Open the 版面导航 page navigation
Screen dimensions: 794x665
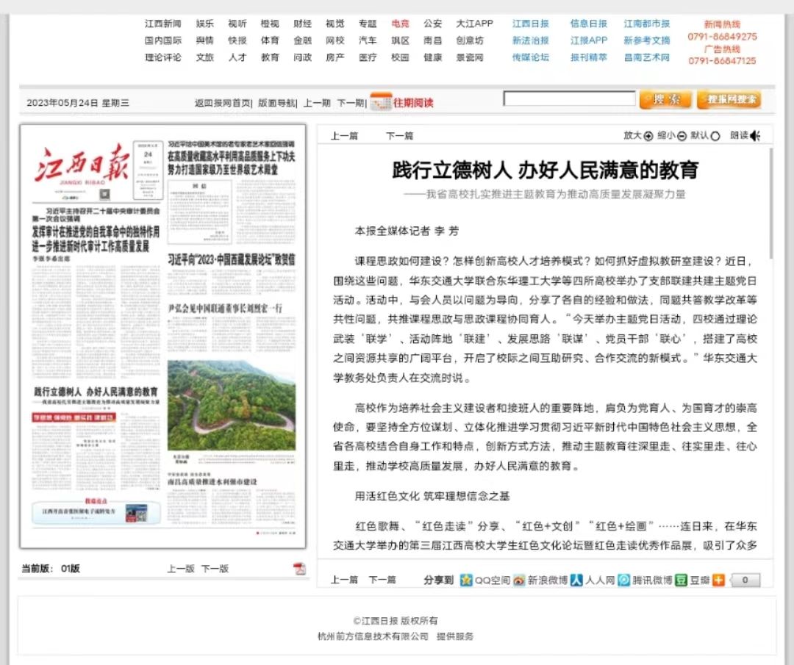point(276,103)
